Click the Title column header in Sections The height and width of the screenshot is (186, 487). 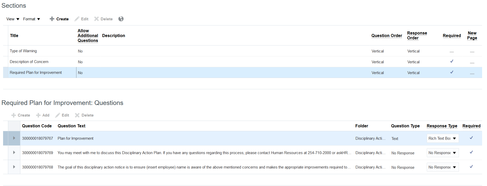pyautogui.click(x=14, y=36)
